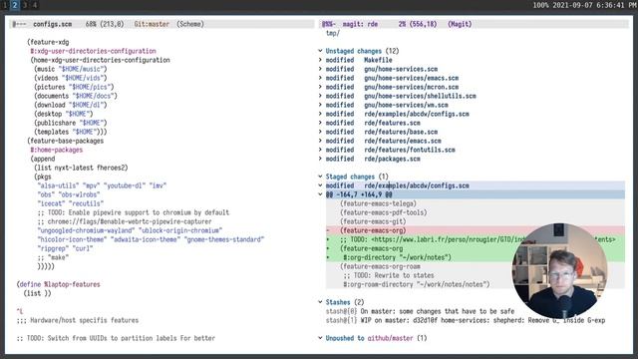Collapse the Stashes section
Viewport: 638px width, 359px height.
click(320, 302)
